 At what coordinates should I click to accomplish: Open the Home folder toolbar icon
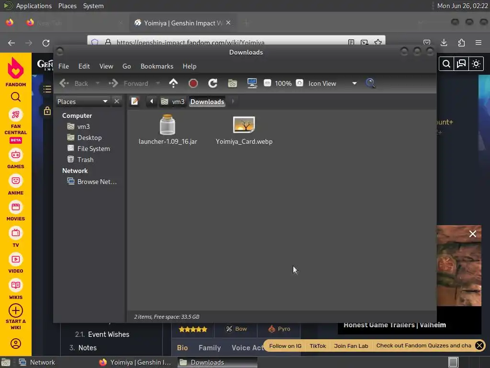233,83
